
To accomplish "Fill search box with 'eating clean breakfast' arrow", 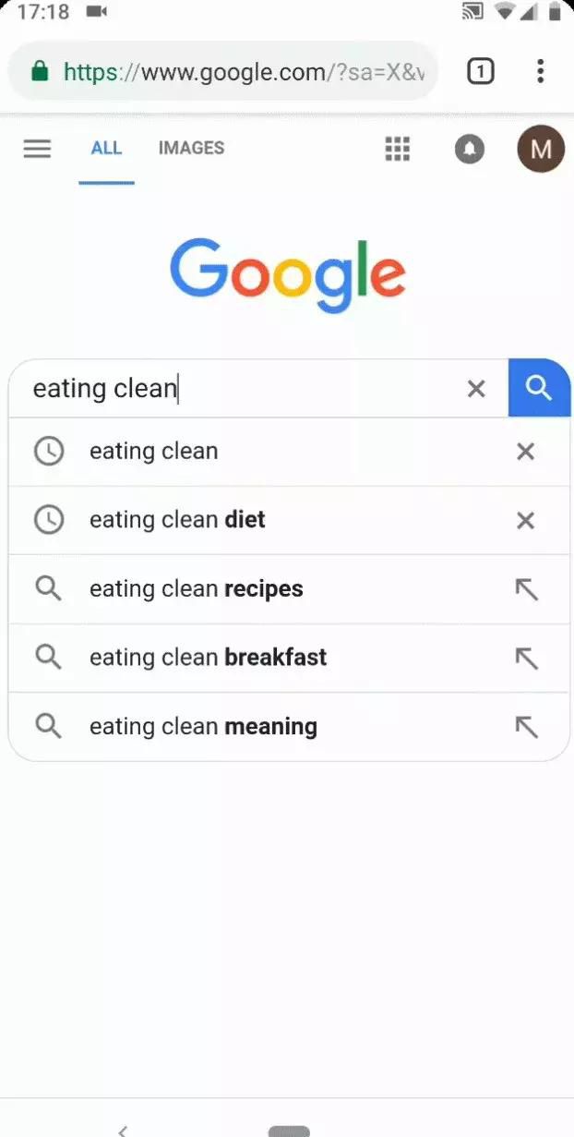I will point(526,658).
